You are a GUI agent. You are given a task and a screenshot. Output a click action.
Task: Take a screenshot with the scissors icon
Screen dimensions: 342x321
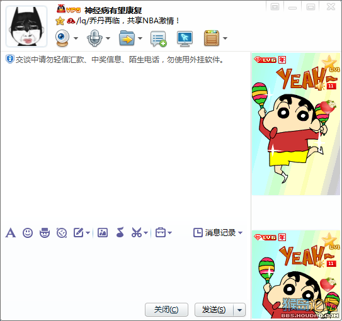coord(137,232)
